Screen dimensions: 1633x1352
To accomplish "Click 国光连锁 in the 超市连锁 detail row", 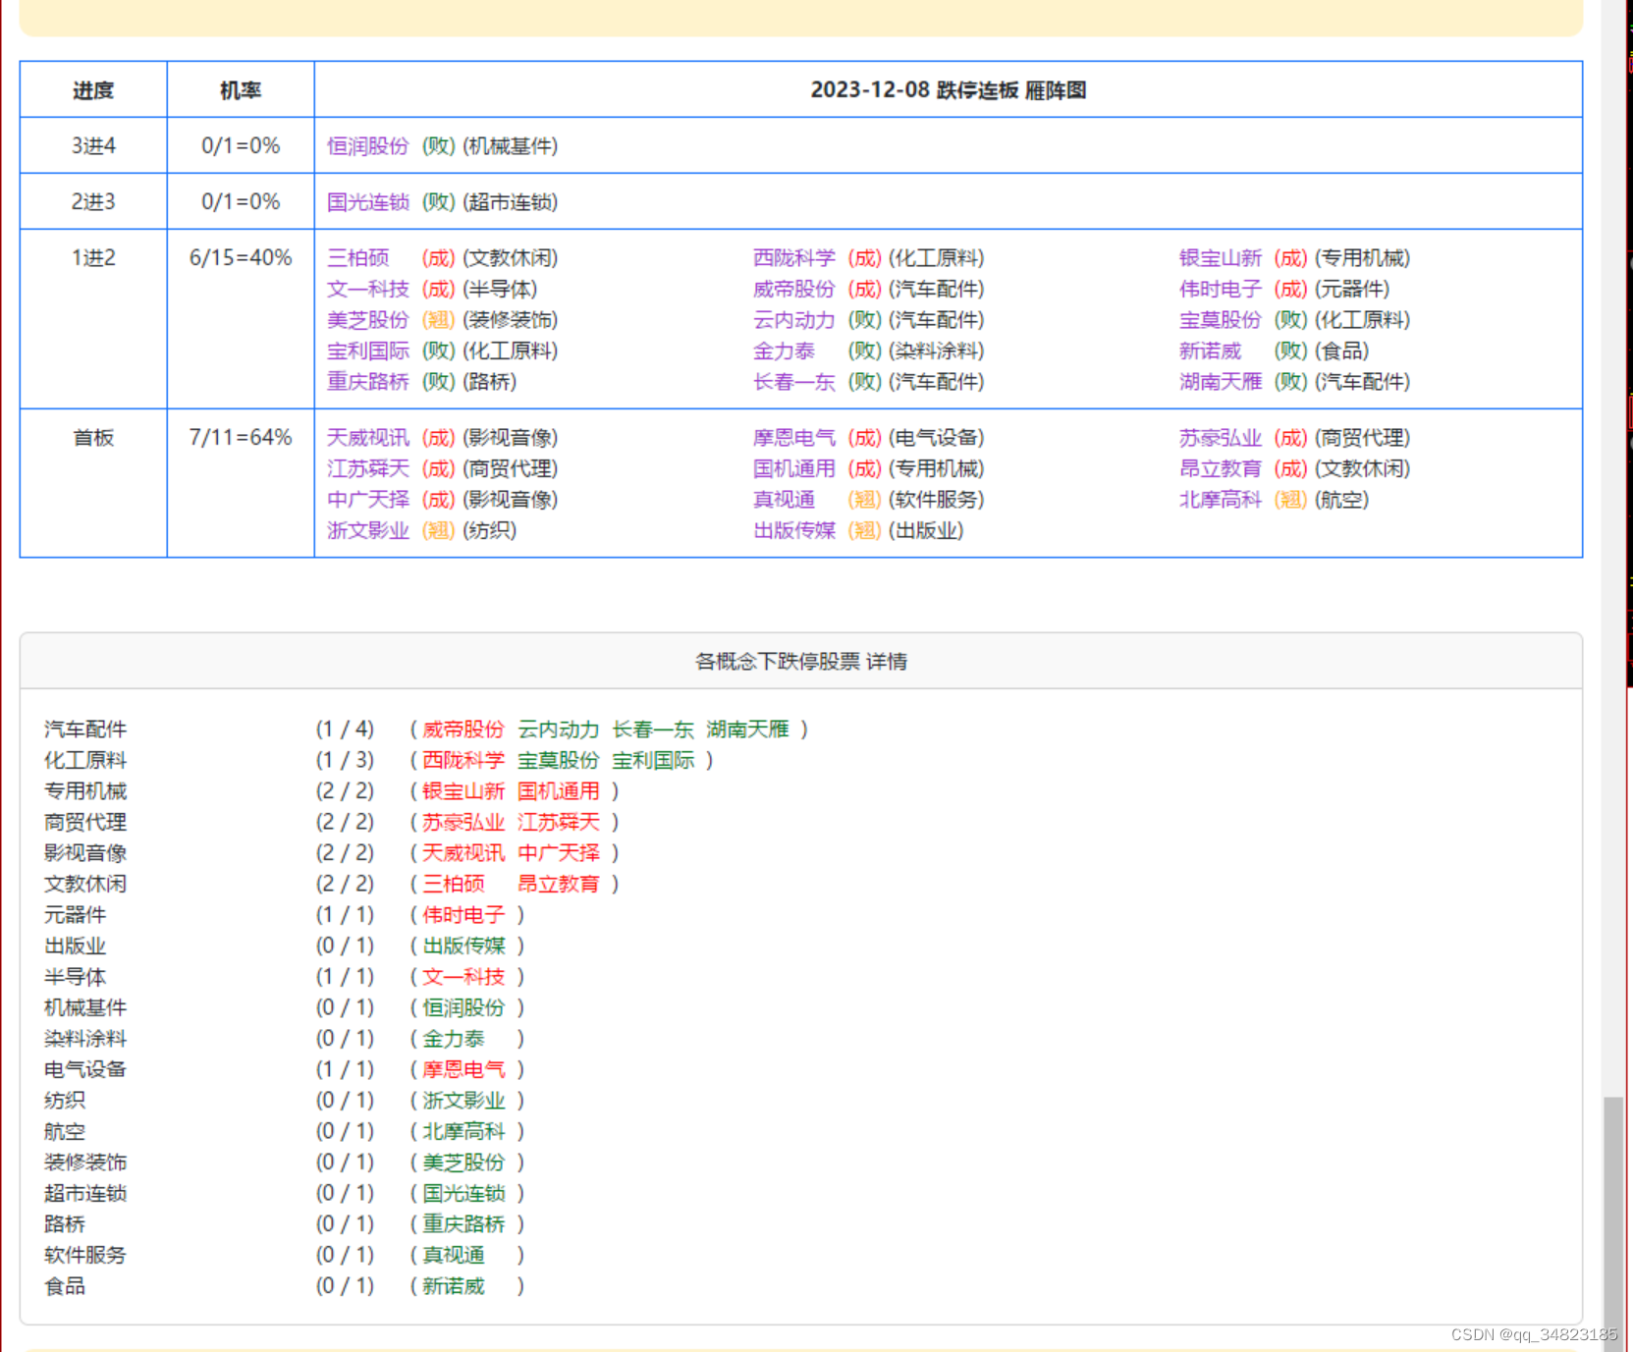I will click(463, 1194).
